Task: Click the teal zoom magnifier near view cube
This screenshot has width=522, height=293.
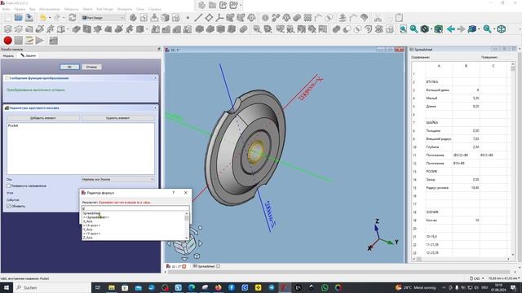Action: (487, 29)
